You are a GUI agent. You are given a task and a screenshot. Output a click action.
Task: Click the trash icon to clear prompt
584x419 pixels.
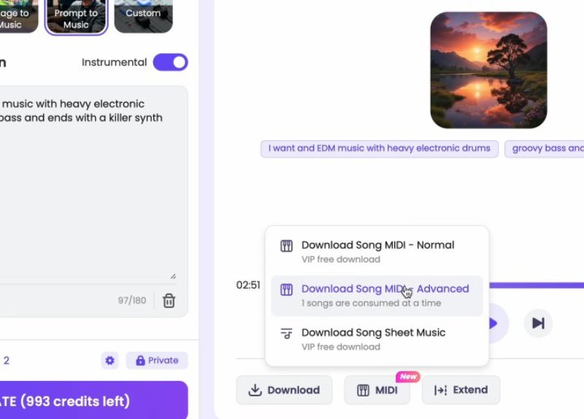click(x=169, y=301)
